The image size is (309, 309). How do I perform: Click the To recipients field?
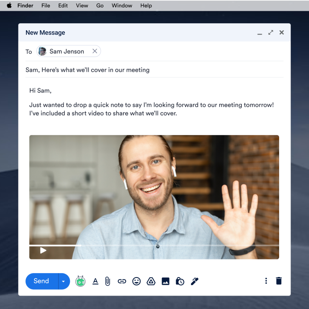click(x=154, y=51)
